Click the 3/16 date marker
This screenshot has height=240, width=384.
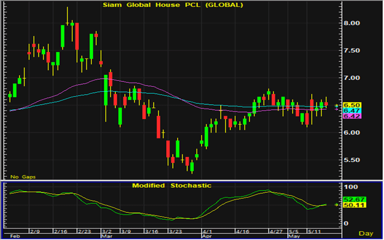coord(152,231)
